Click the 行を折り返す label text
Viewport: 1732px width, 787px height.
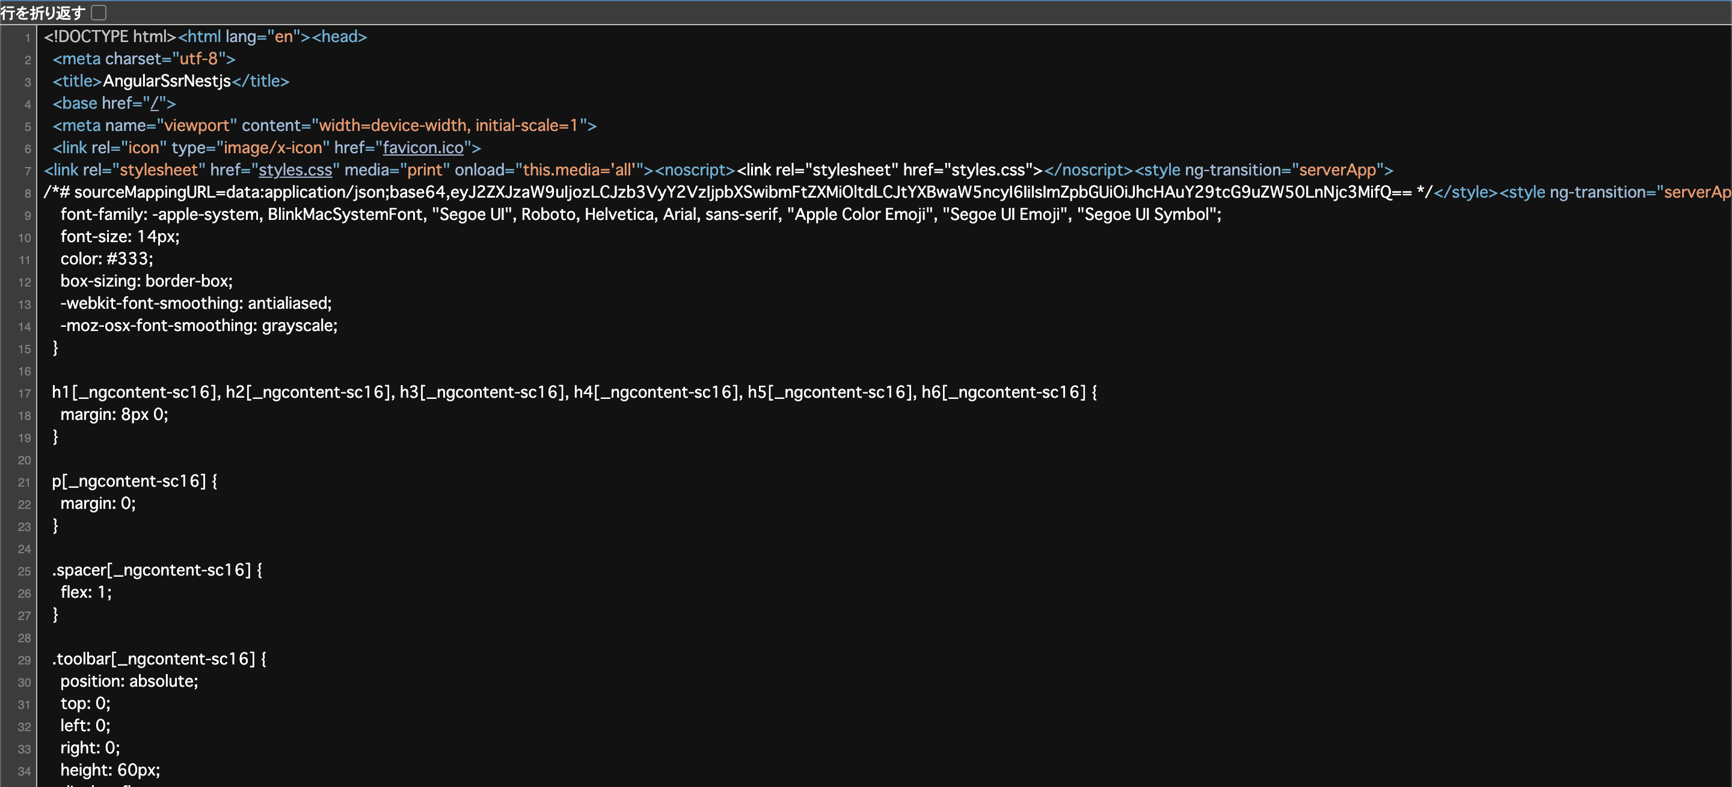click(x=43, y=12)
